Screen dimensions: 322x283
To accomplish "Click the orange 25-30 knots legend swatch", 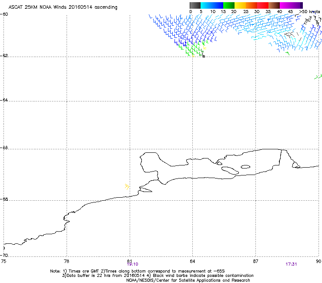I will click(252, 5).
